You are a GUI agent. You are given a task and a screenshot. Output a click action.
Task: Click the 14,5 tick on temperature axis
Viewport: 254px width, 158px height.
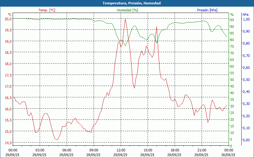pos(8,143)
